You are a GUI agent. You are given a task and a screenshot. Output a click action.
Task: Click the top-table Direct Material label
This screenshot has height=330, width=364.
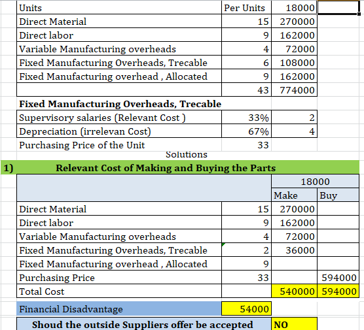(x=119, y=22)
